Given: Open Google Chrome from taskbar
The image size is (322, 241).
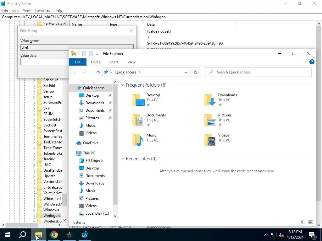Looking at the screenshot, I should click(x=54, y=235).
